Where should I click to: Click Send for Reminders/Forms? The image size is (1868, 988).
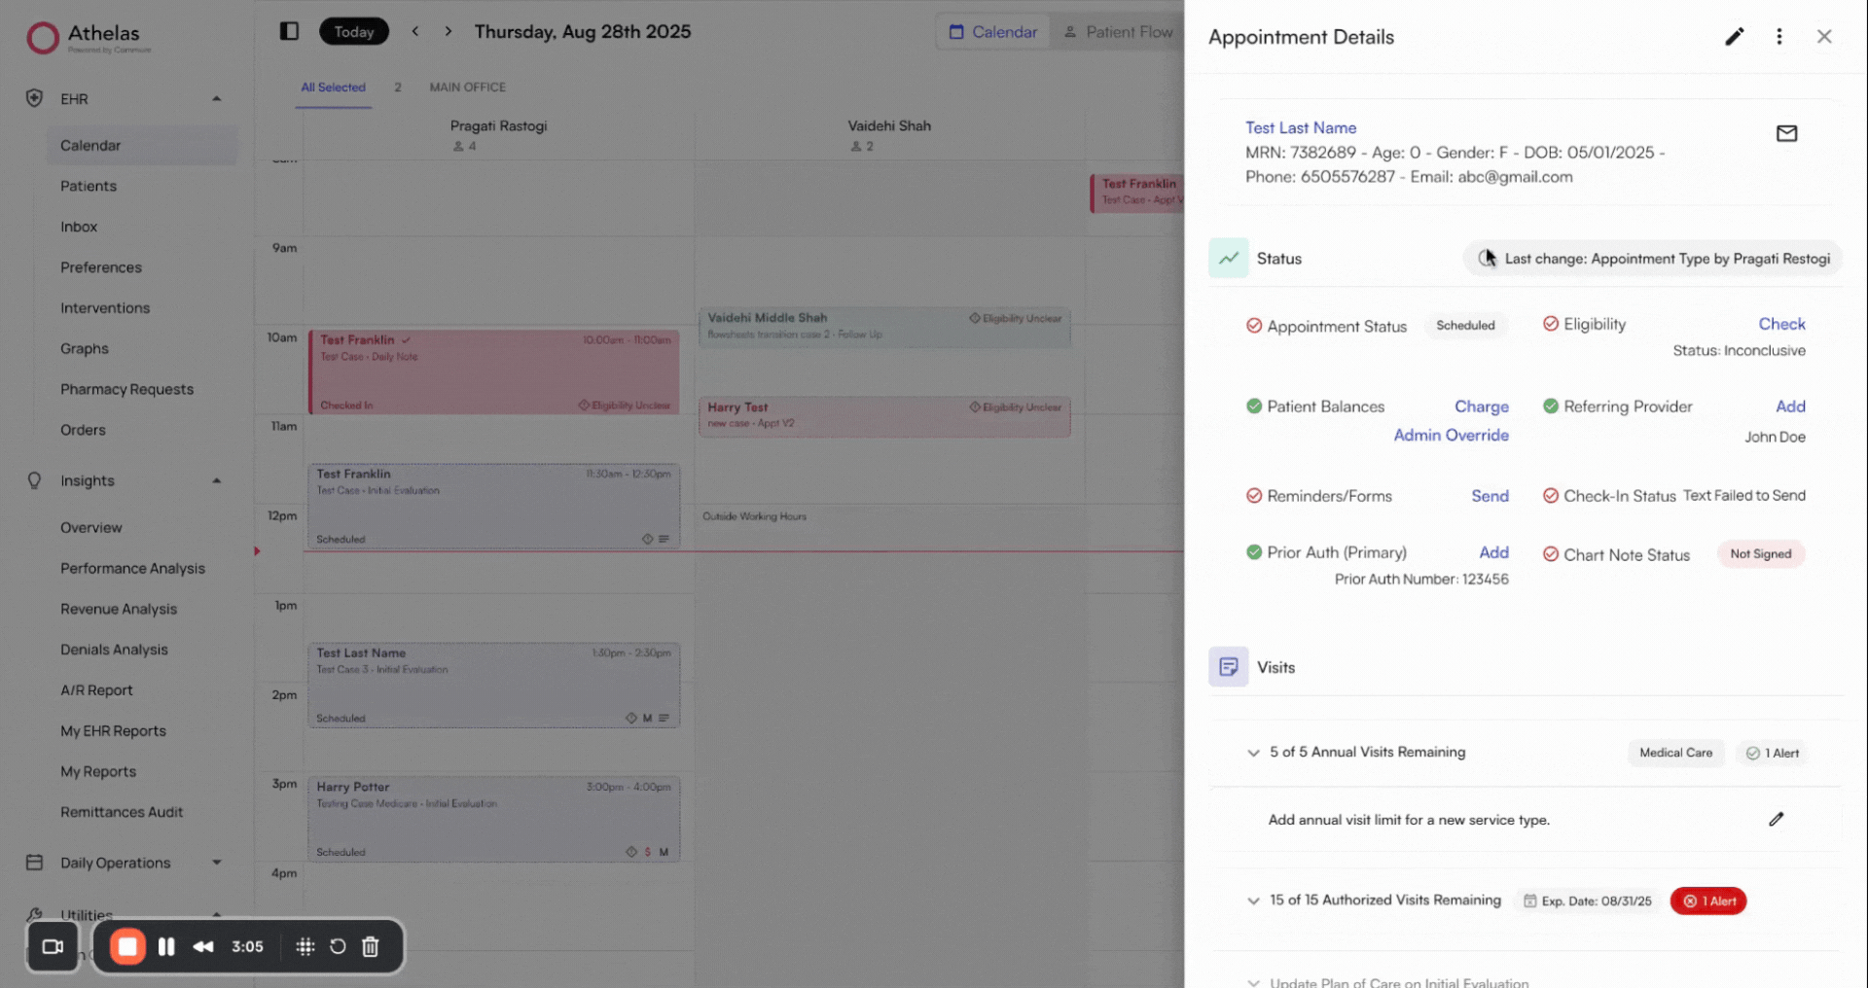[x=1490, y=496]
